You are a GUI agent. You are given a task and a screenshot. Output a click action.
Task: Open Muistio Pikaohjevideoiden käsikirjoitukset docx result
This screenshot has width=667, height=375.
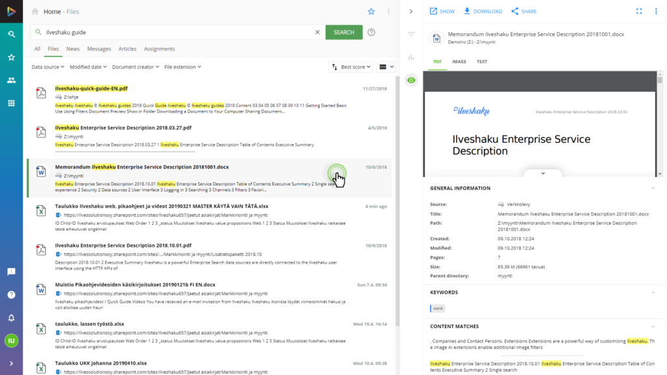coord(135,285)
